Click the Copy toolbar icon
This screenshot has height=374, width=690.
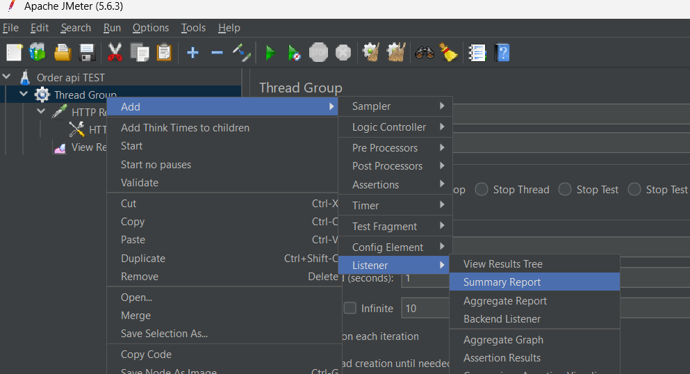(140, 53)
